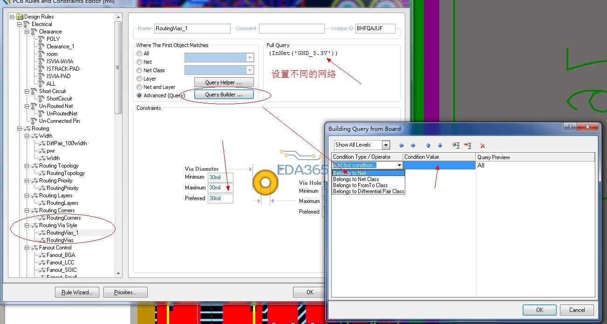Open the Show All Levels dropdown

click(386, 145)
